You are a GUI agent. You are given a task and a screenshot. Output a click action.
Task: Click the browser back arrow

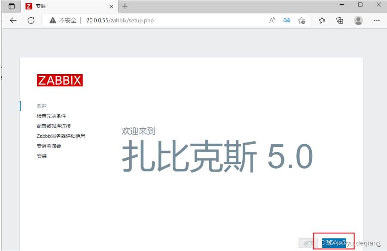13,21
